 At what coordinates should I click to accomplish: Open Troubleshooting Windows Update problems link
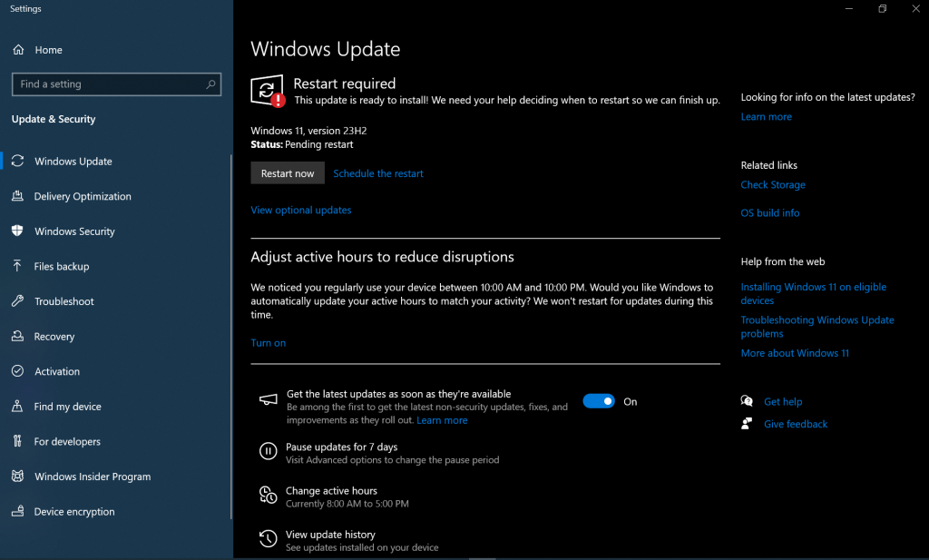point(817,327)
